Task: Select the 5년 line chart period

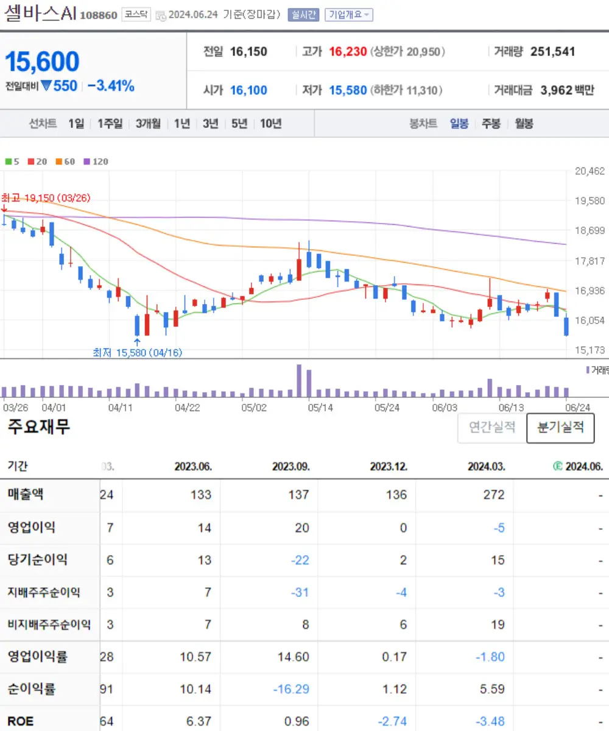Action: [x=239, y=124]
